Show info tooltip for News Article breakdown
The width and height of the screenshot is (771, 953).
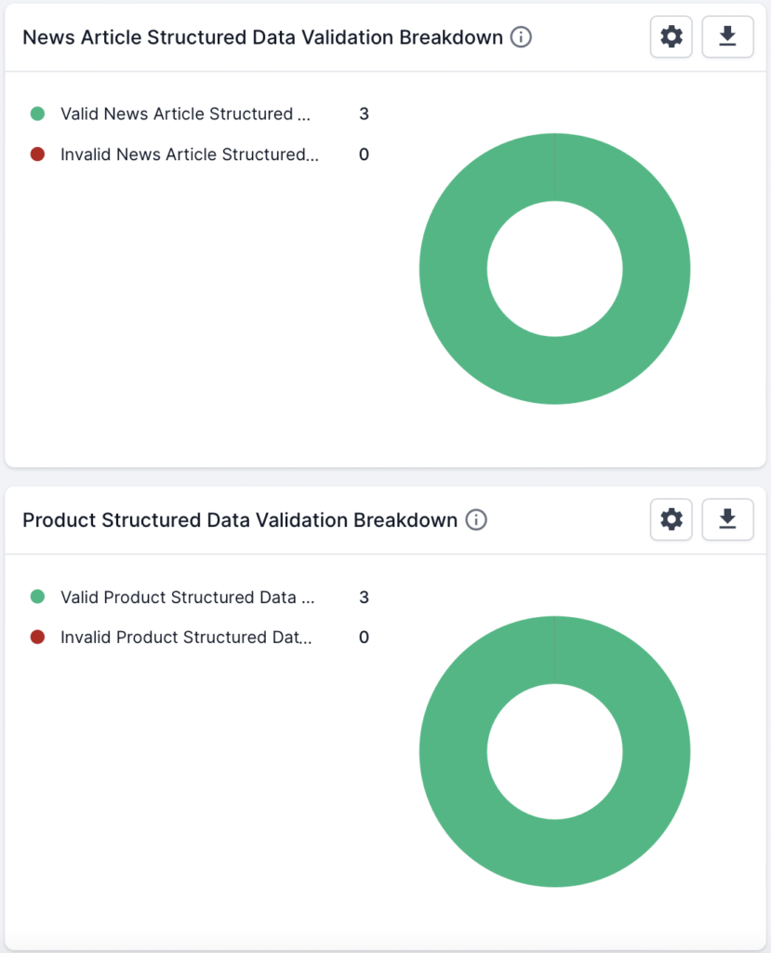tap(521, 37)
